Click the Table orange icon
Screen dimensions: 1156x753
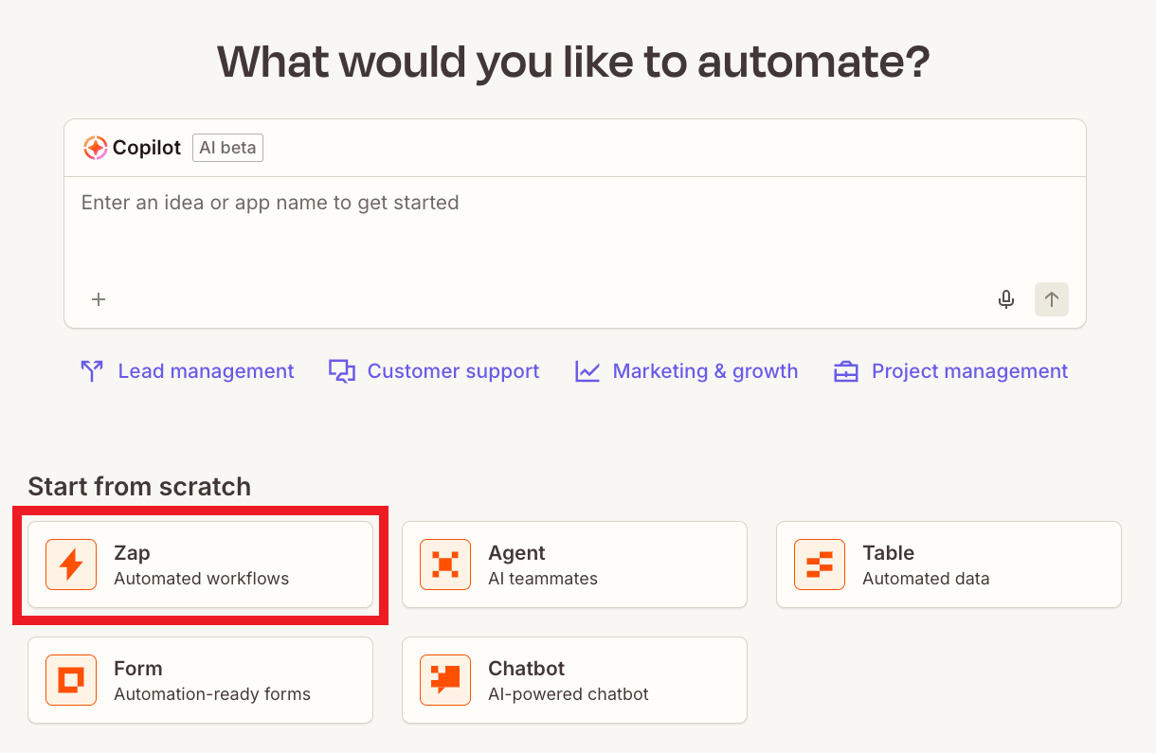pos(820,565)
